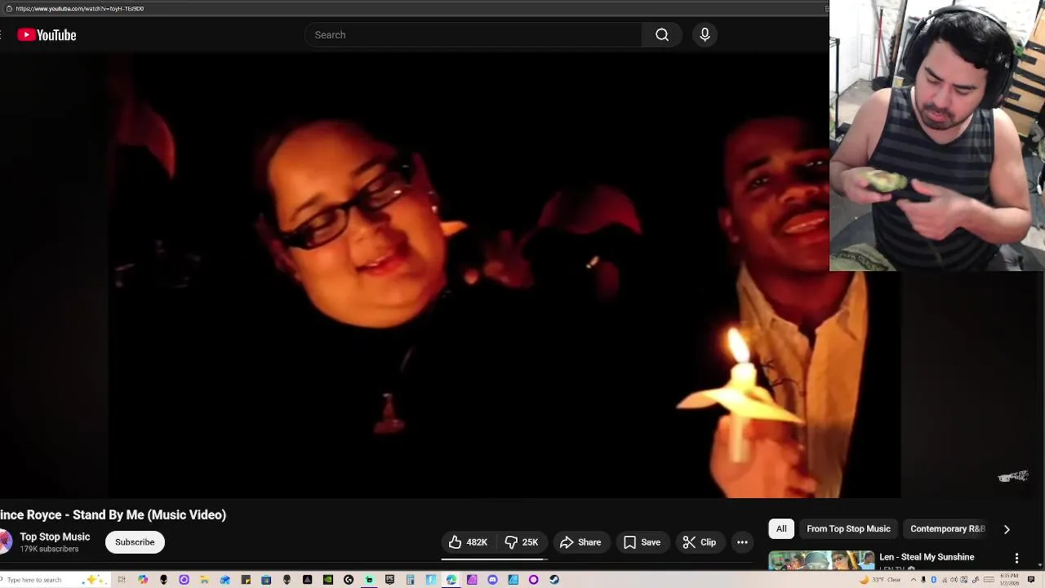Open volume control in the system tray

[954, 580]
